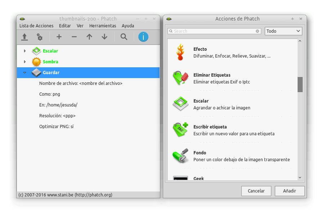This screenshot has height=213, width=330.
Task: Click the Escalar icon in the action list
Action: [x=36, y=51]
